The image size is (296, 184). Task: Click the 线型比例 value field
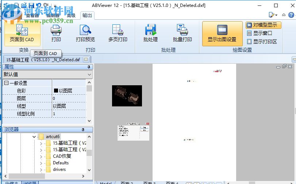(x=69, y=114)
